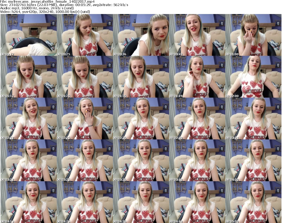Select the thumbnail at 00:01:12

[x=29, y=77]
